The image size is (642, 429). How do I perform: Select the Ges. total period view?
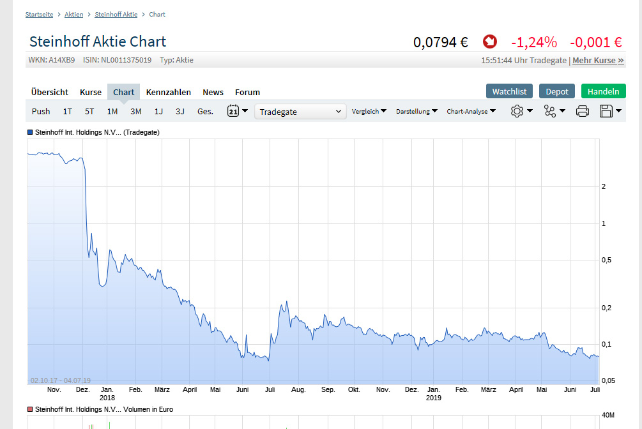point(204,110)
